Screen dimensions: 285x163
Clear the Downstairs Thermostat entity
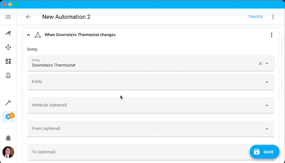[260, 63]
